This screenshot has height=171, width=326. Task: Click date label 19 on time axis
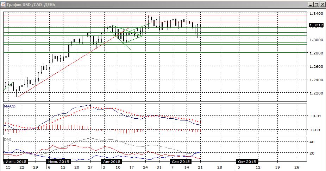(277, 167)
